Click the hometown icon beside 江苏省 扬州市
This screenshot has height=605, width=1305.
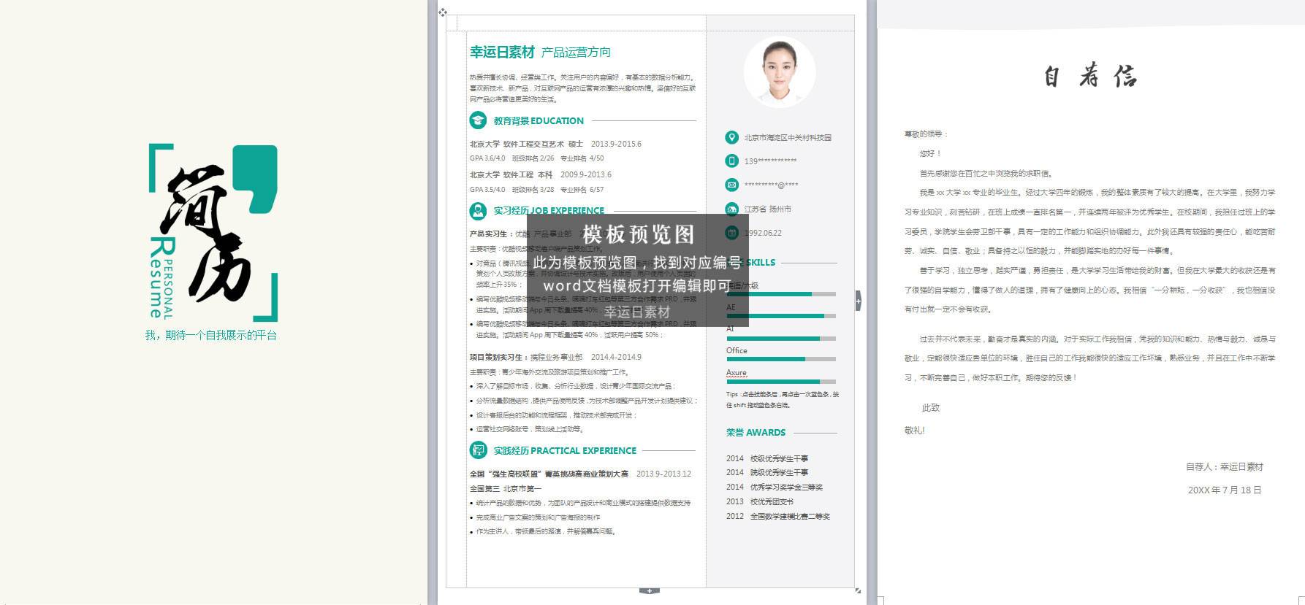[x=731, y=209]
